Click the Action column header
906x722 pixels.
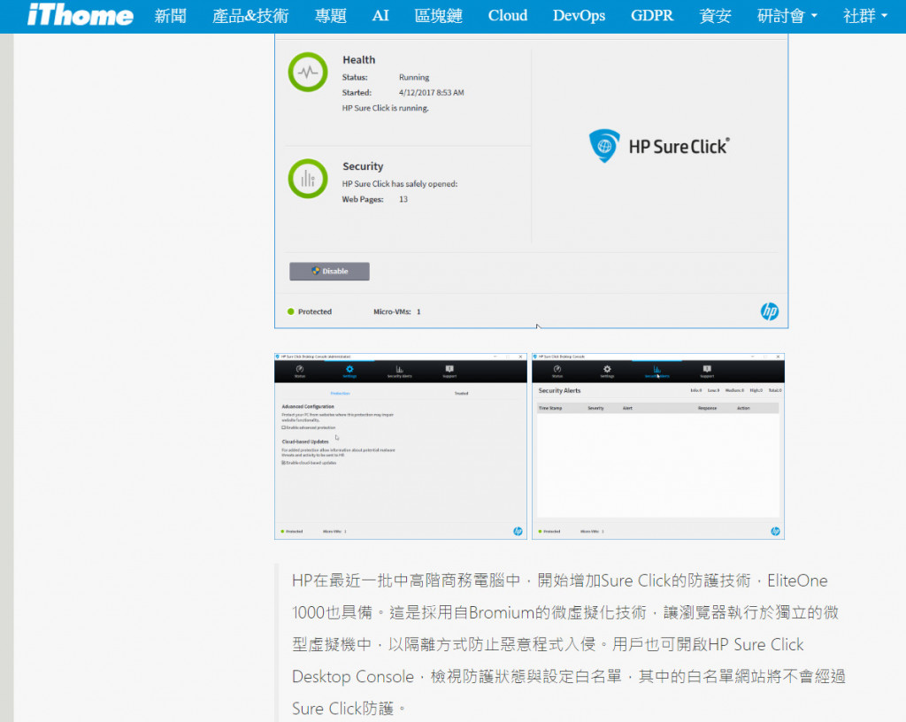(743, 409)
